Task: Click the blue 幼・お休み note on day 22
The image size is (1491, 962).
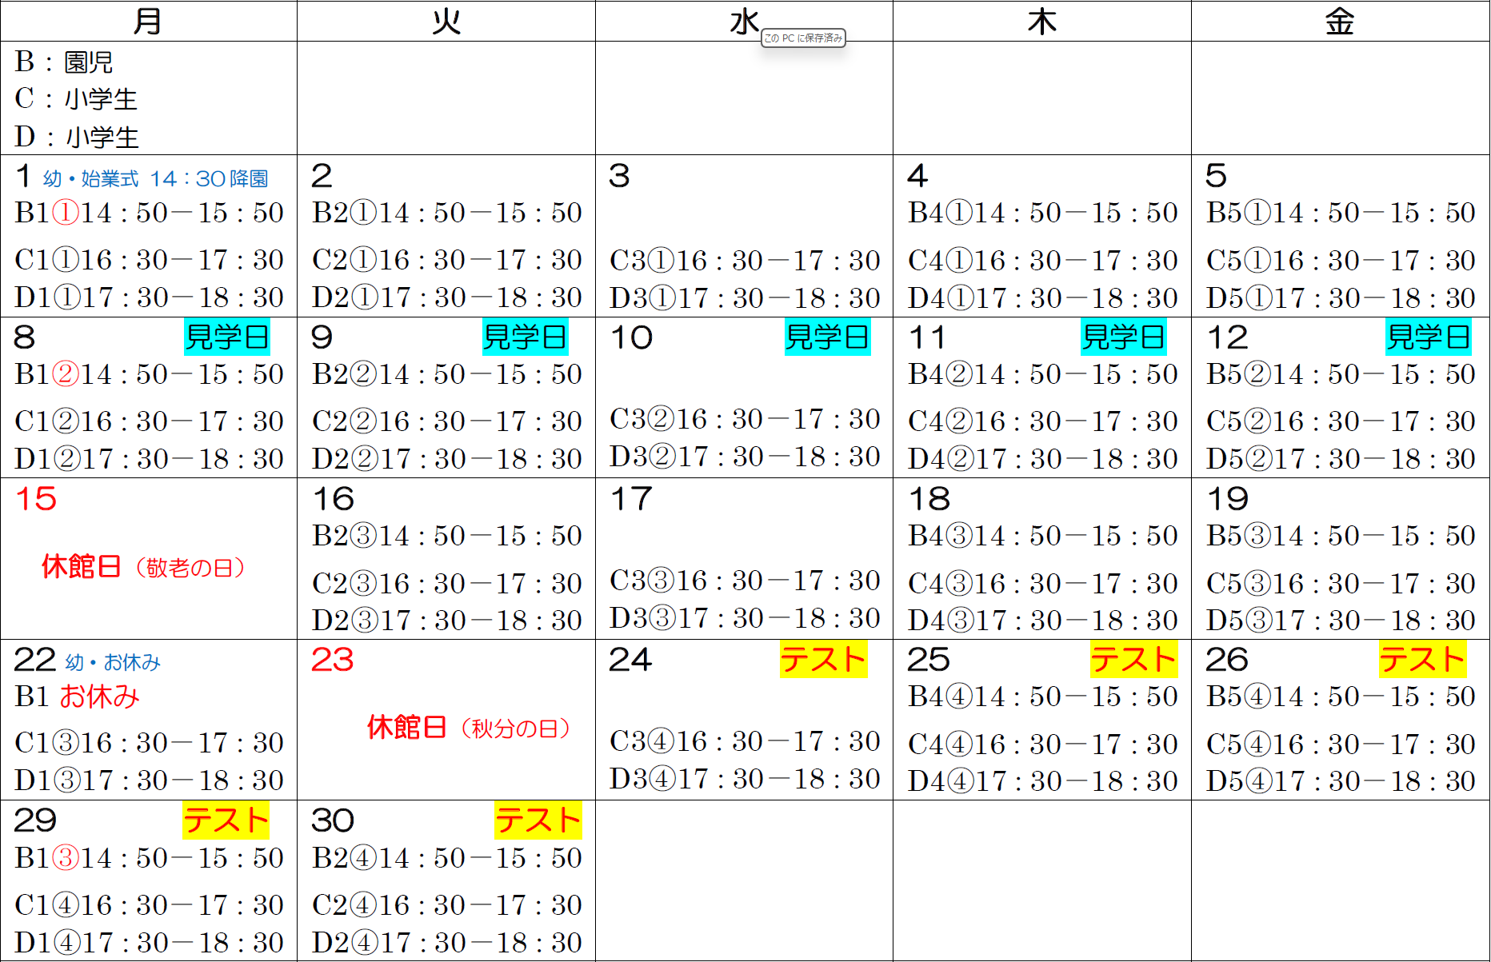Action: click(x=113, y=662)
